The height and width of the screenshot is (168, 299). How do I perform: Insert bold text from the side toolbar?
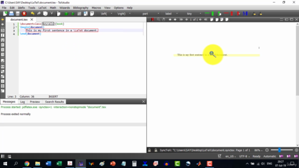pyautogui.click(x=3, y=30)
